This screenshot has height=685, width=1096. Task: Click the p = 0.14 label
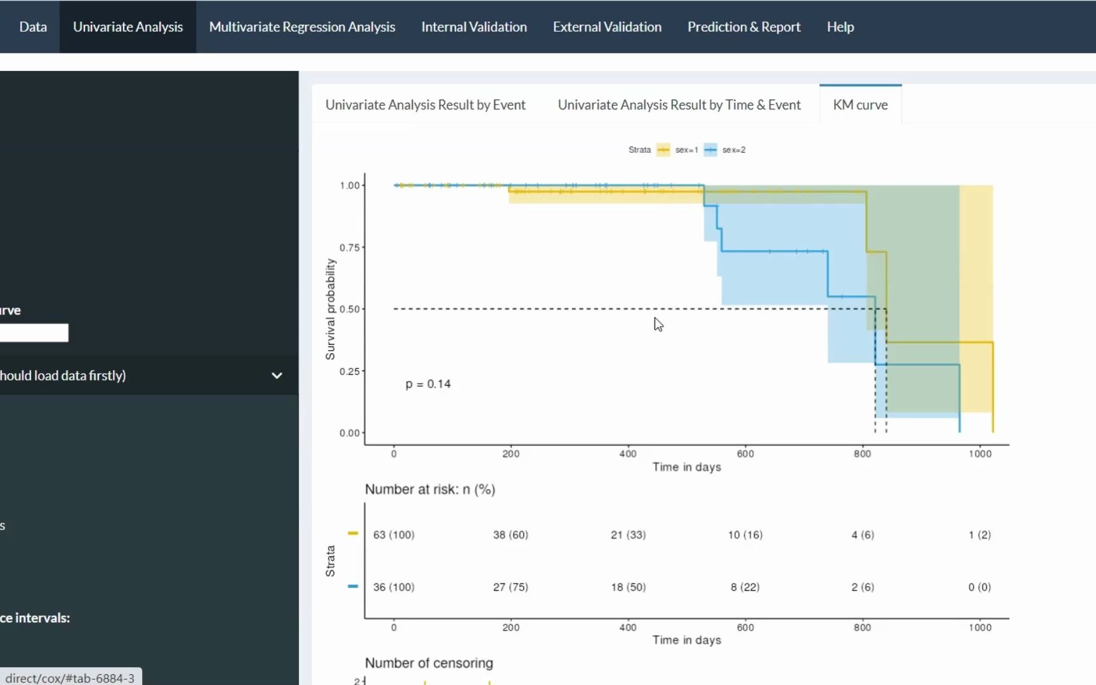(x=428, y=384)
